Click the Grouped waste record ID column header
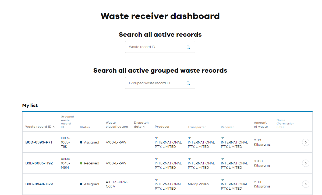 tap(67, 122)
